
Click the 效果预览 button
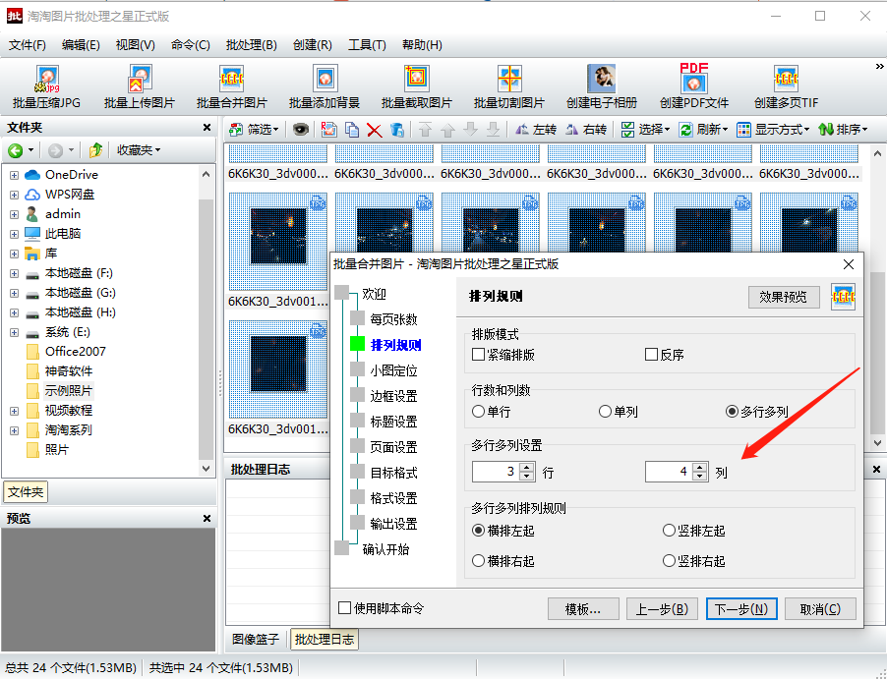tap(784, 296)
